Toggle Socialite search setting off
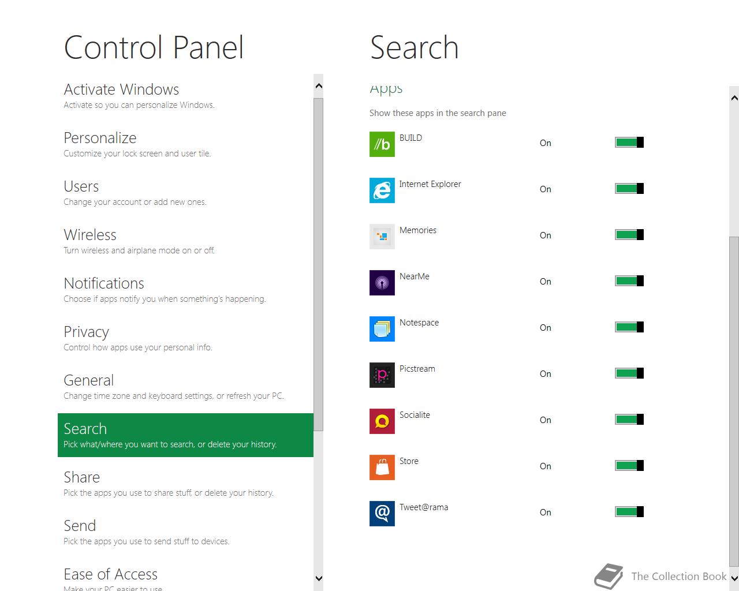Screen dimensions: 739x591 click(629, 420)
